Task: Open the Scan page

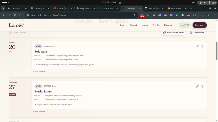Action: click(x=123, y=25)
